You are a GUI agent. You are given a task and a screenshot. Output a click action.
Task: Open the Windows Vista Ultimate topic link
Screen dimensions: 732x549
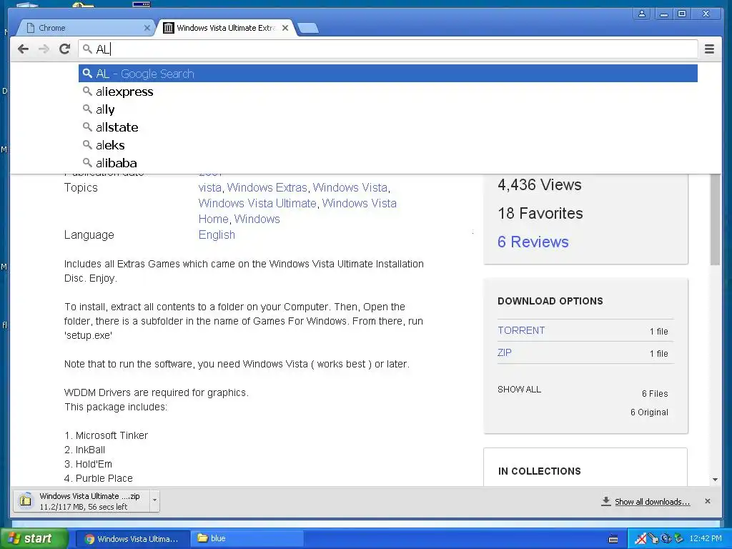coord(257,204)
